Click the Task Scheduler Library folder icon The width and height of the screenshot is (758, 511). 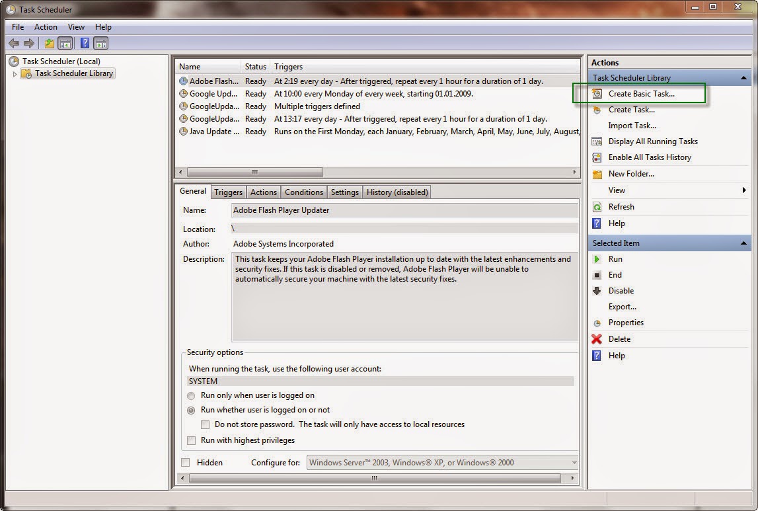(26, 73)
